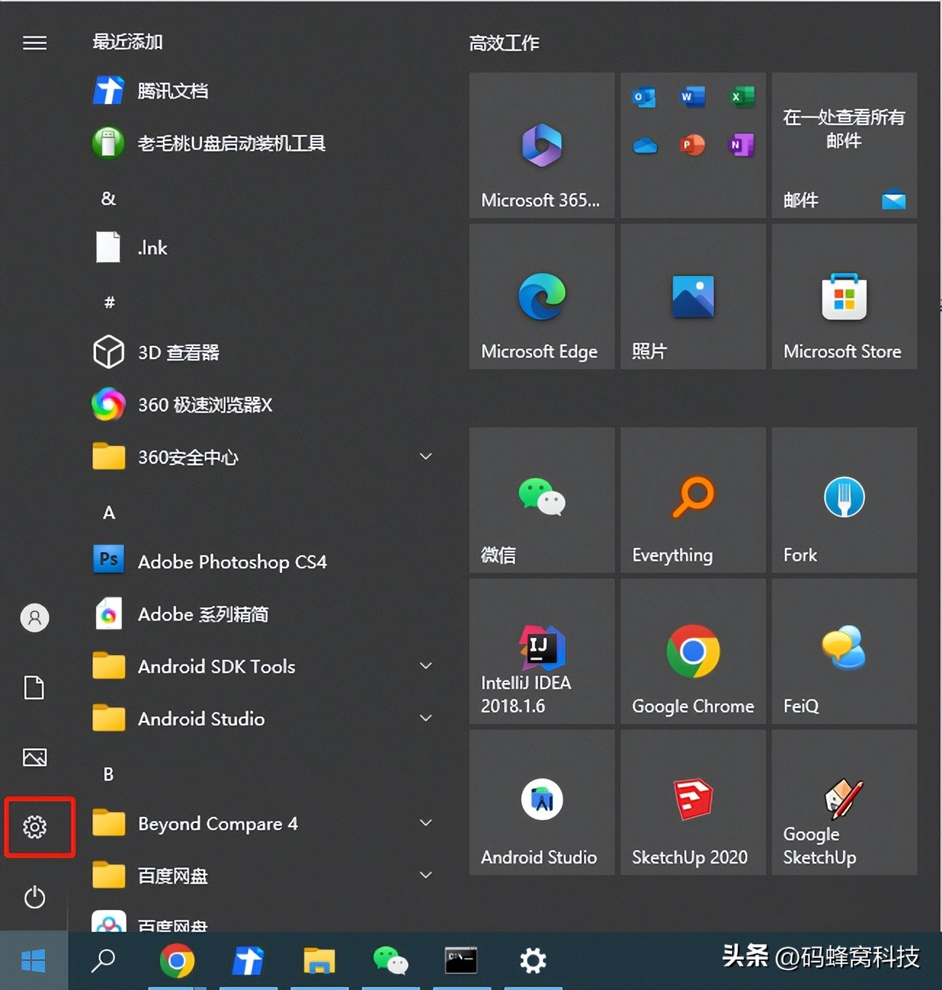Launch WeChat from the 微信 tile
The height and width of the screenshot is (990, 942).
pos(542,500)
